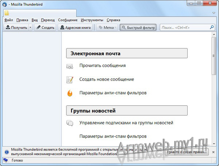Click the online status network icon
Image resolution: width=219 pixels, height=166 pixels.
click(x=5, y=160)
